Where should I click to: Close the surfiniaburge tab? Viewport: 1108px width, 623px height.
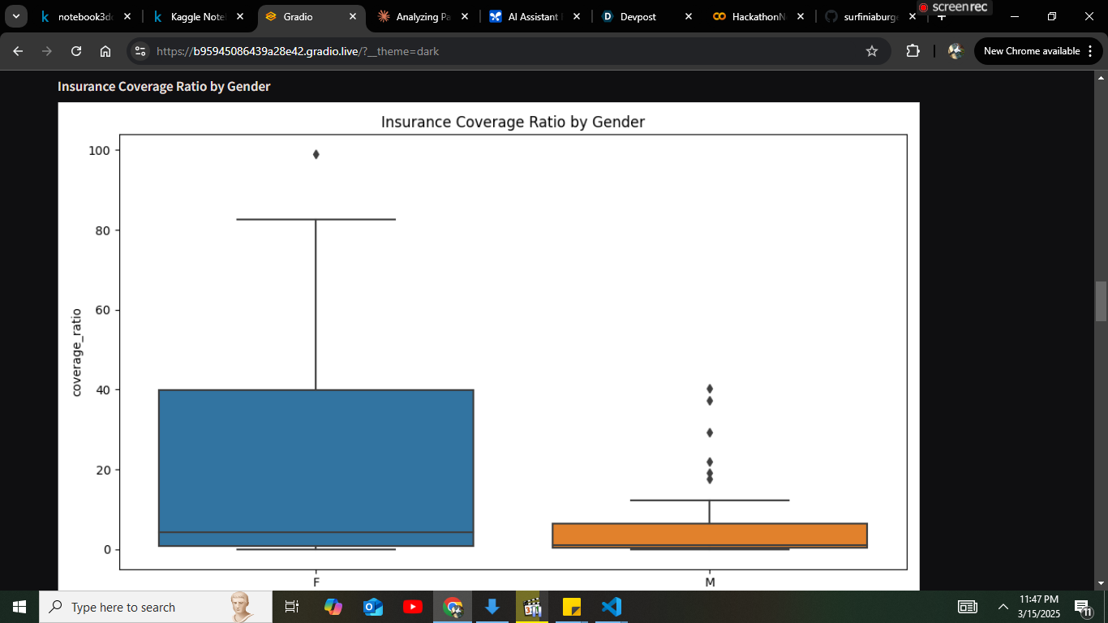click(x=913, y=16)
